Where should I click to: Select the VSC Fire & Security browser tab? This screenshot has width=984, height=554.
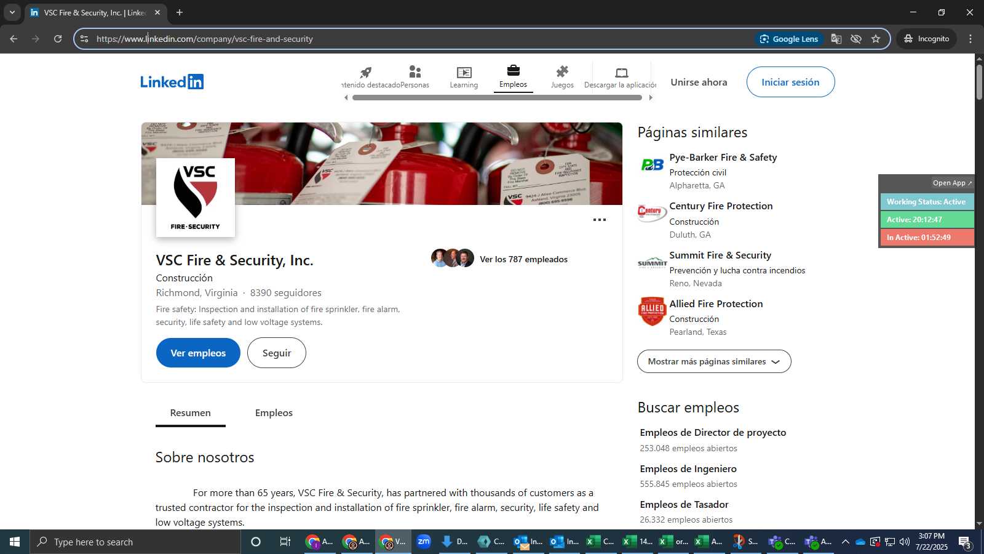coord(95,12)
